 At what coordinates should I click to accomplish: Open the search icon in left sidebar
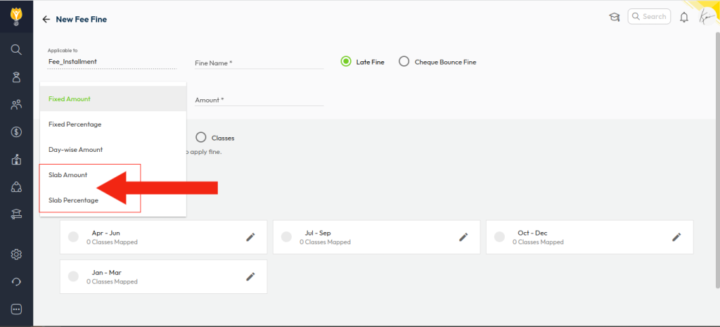[x=16, y=49]
